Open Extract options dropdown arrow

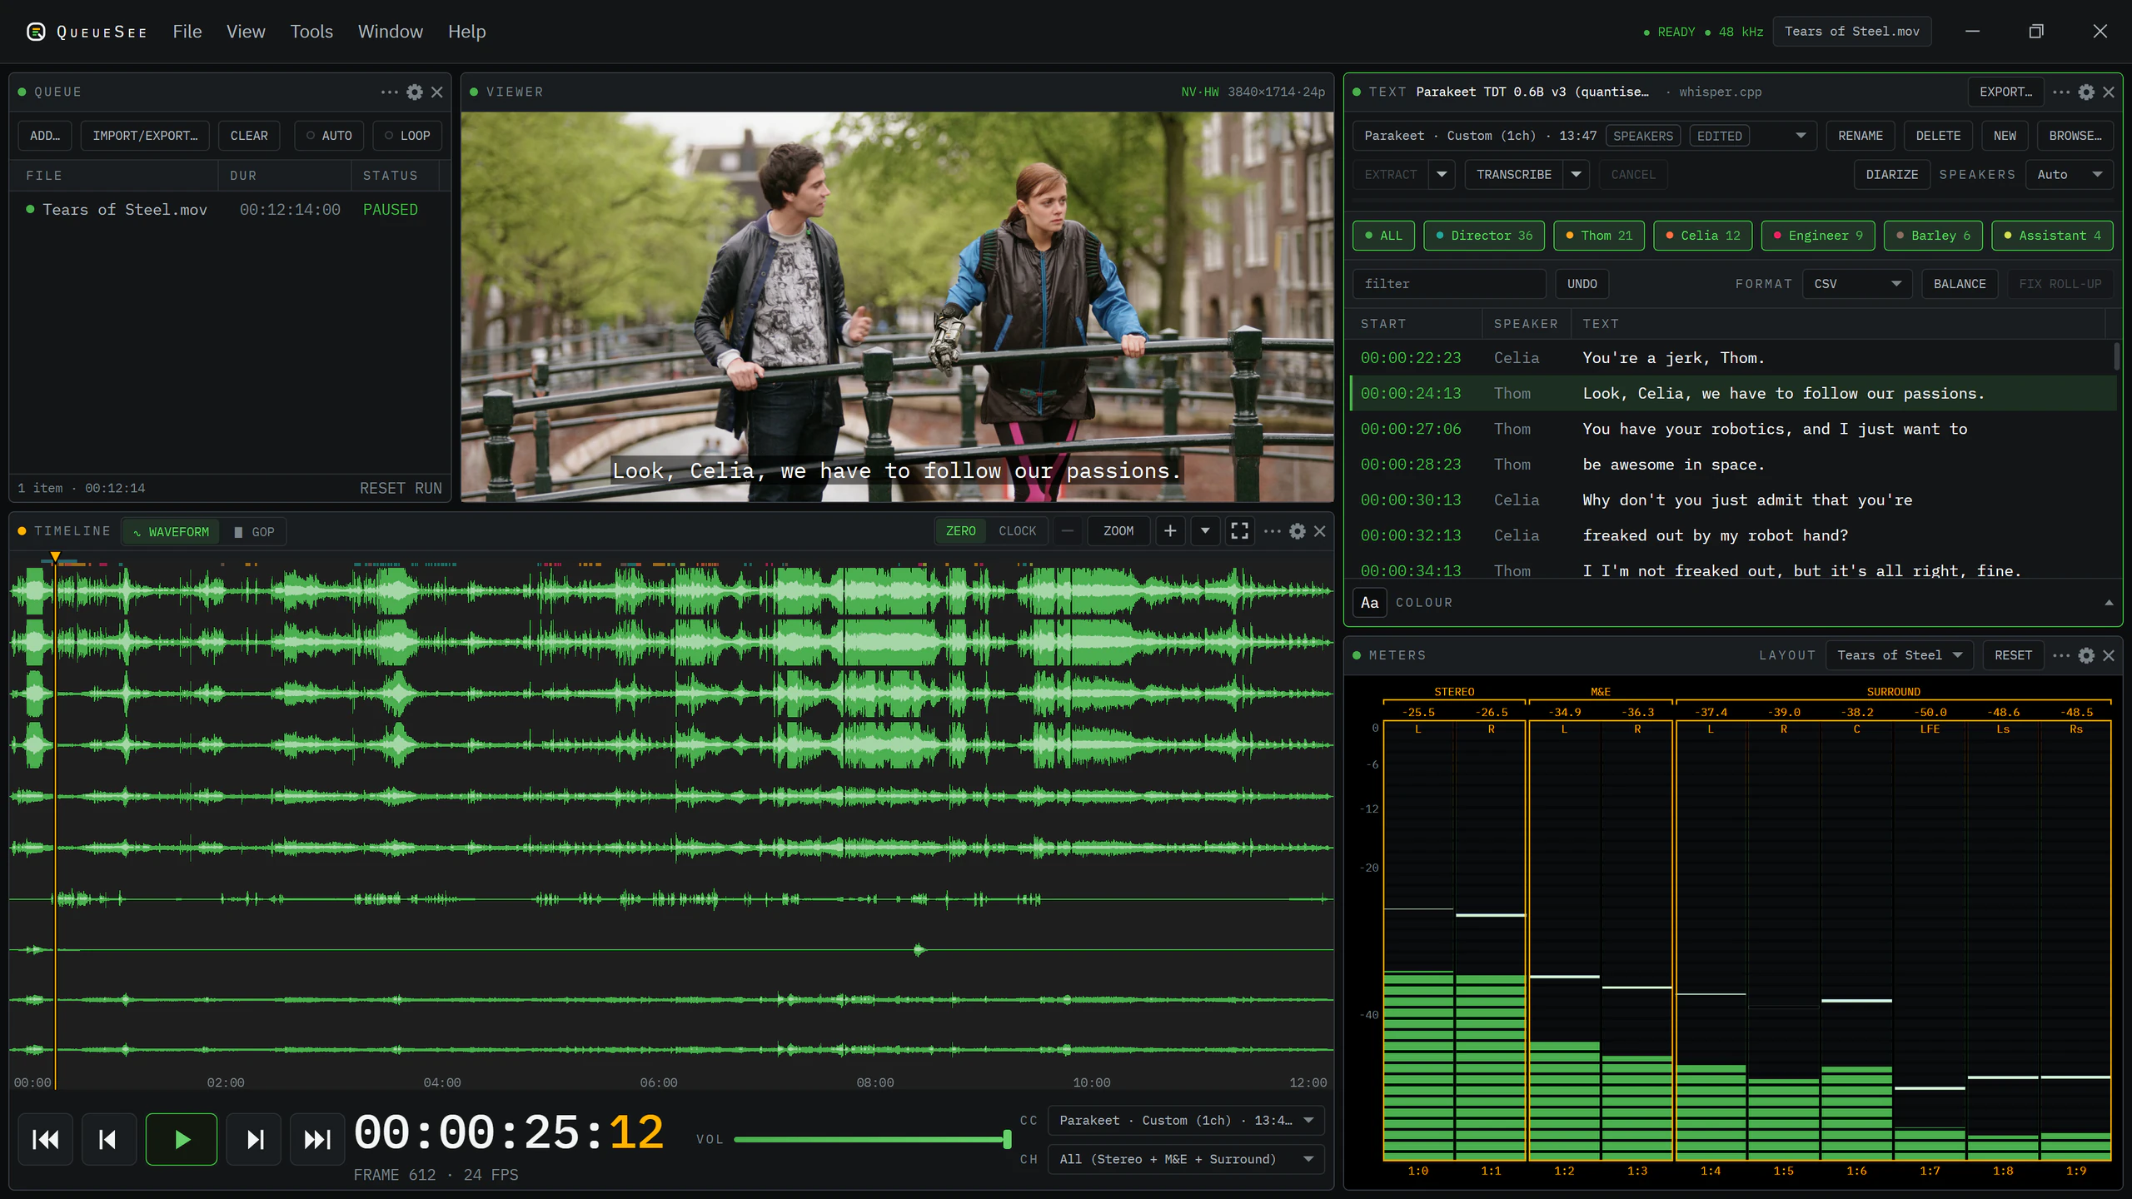click(x=1442, y=175)
